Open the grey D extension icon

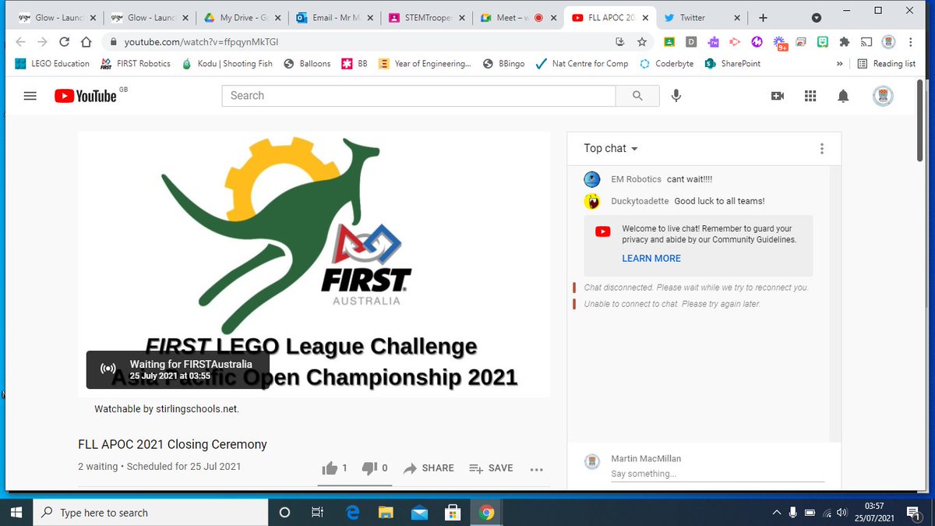click(x=691, y=42)
